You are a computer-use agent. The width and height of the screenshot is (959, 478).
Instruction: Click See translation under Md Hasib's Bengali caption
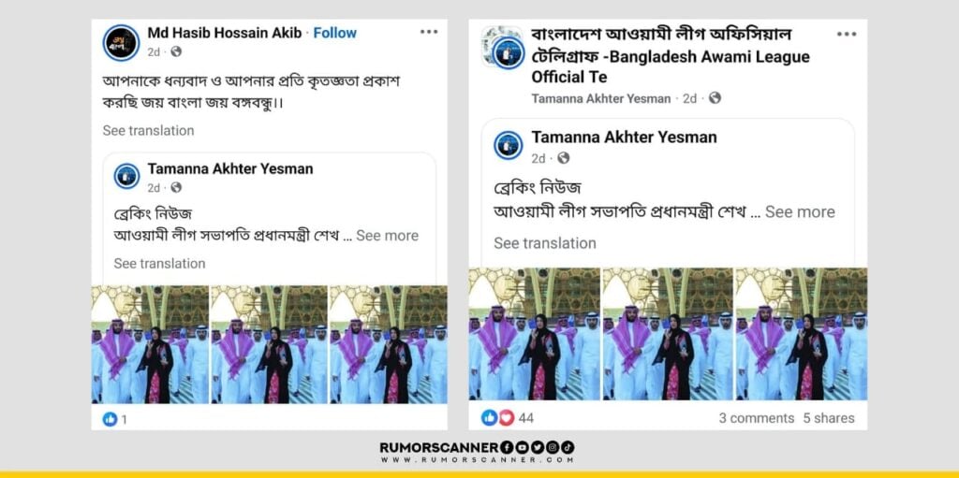point(148,130)
